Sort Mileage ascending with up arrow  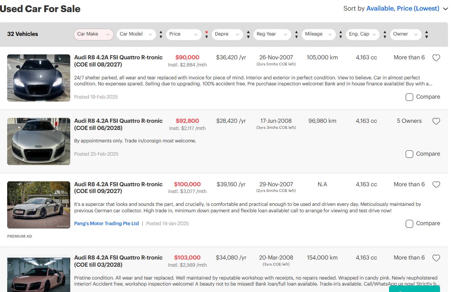point(341,32)
